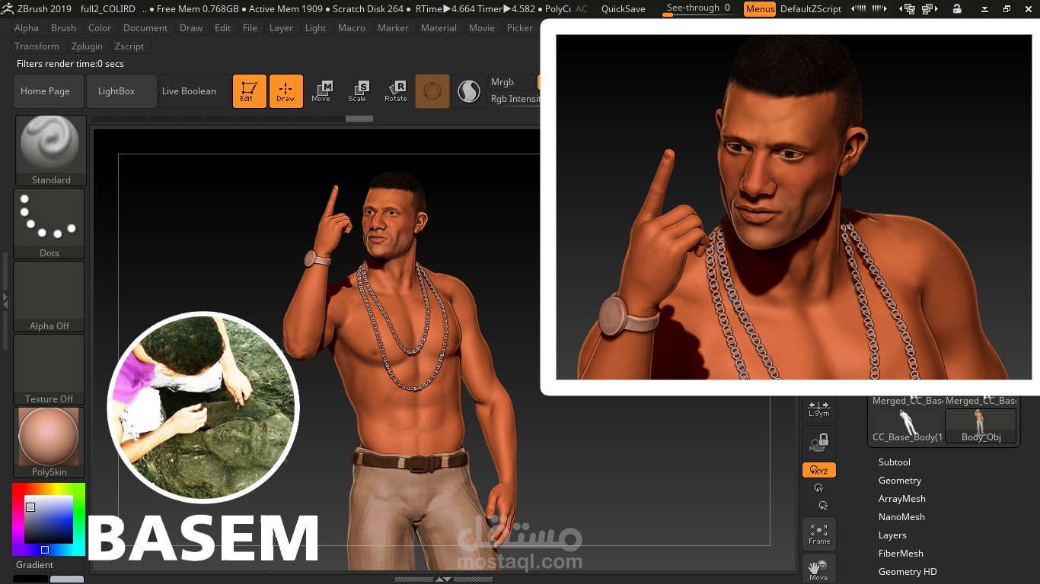Viewport: 1040px width, 584px height.
Task: Select the Body_Obj tool thumbnail
Action: 981,426
